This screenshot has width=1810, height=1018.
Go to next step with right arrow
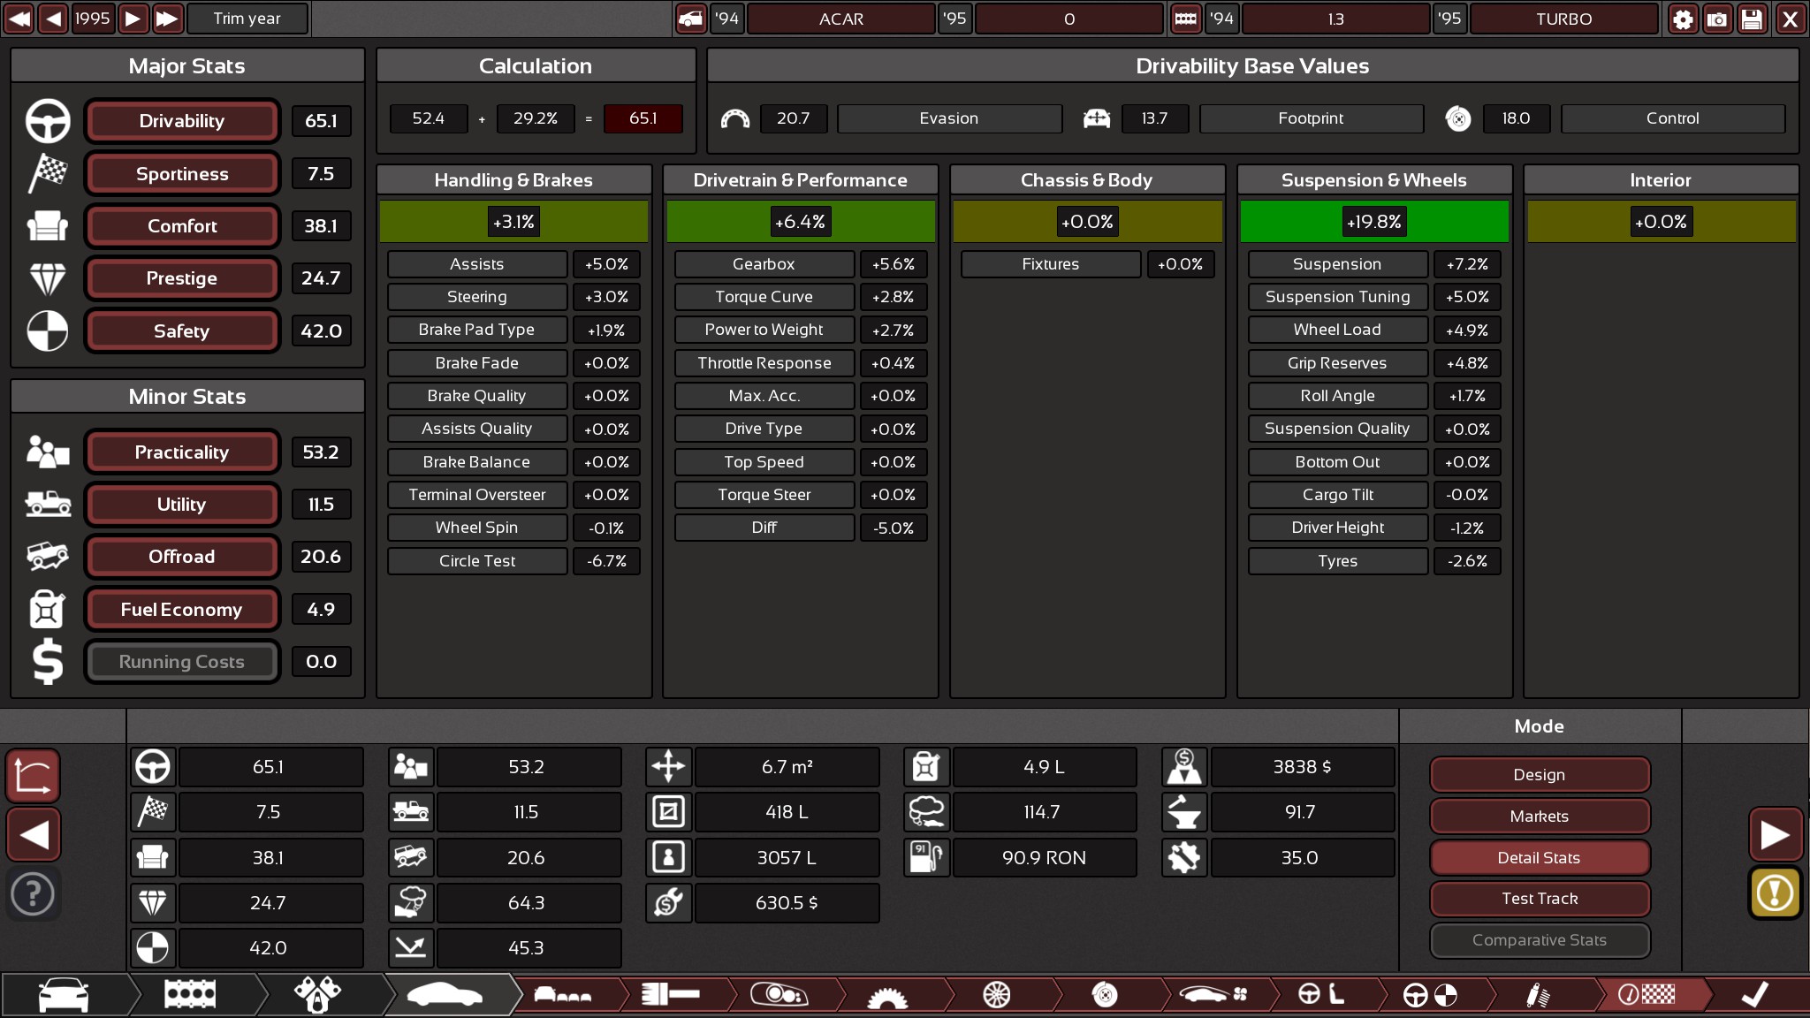[x=1776, y=835]
